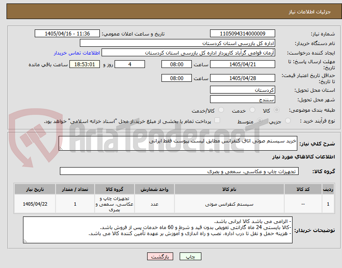Select the کالا/خدمت radio button
The height and width of the screenshot is (268, 342).
click(x=221, y=110)
